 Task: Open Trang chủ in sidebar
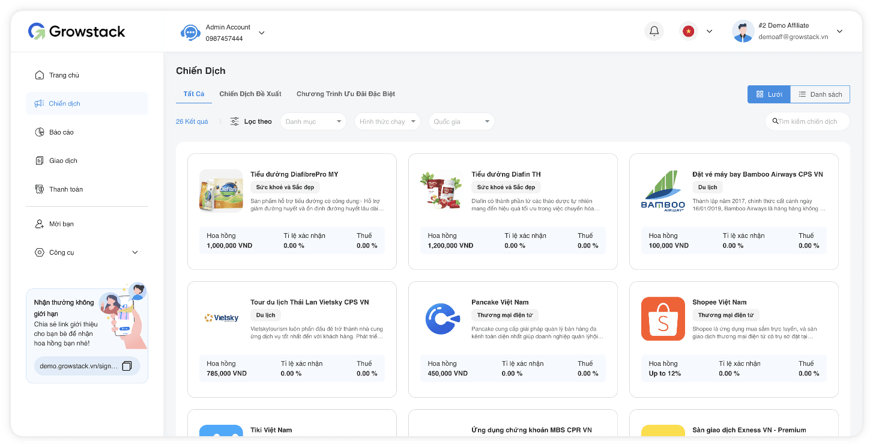[87, 75]
